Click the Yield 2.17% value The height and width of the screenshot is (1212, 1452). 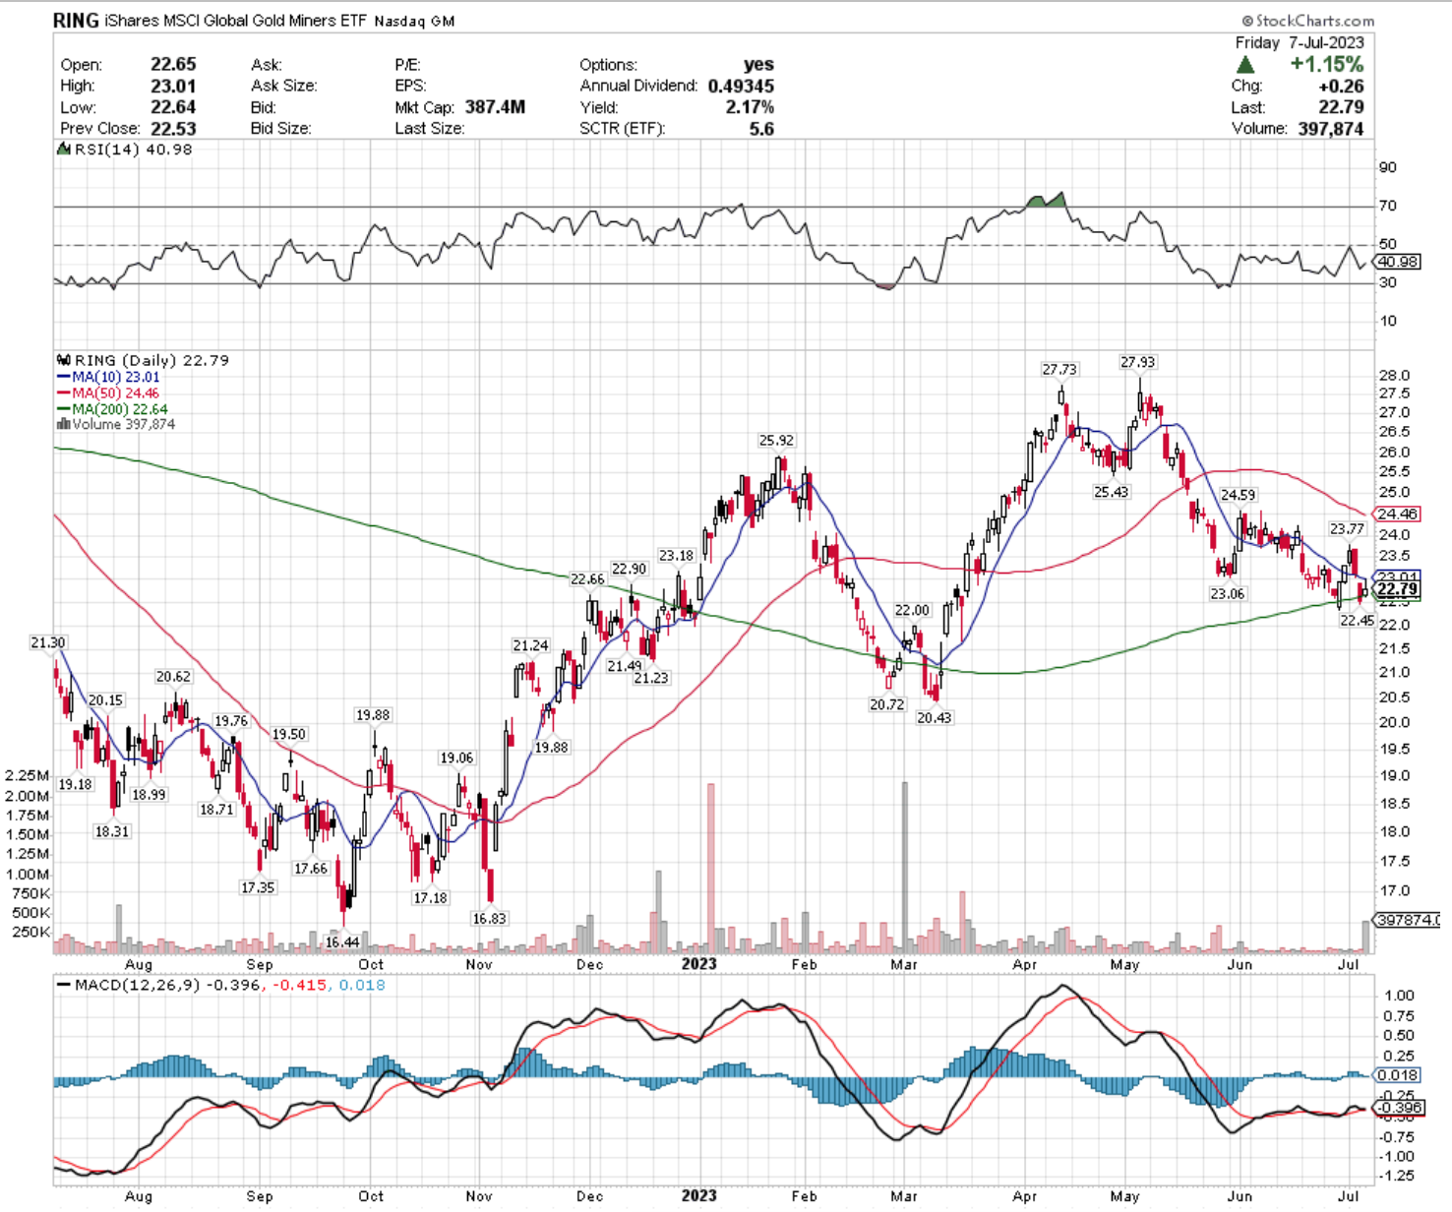[750, 107]
